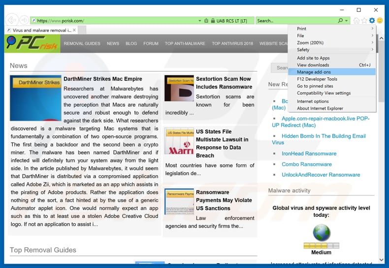The width and height of the screenshot is (389, 268).
Task: Click the globe malware activity icon
Action: (321, 232)
